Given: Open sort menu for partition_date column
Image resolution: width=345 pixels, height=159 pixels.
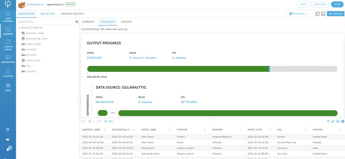Looking at the screenshot, I should tap(105, 130).
